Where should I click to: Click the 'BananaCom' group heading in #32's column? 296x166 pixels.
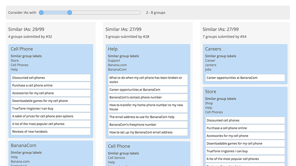23,145
